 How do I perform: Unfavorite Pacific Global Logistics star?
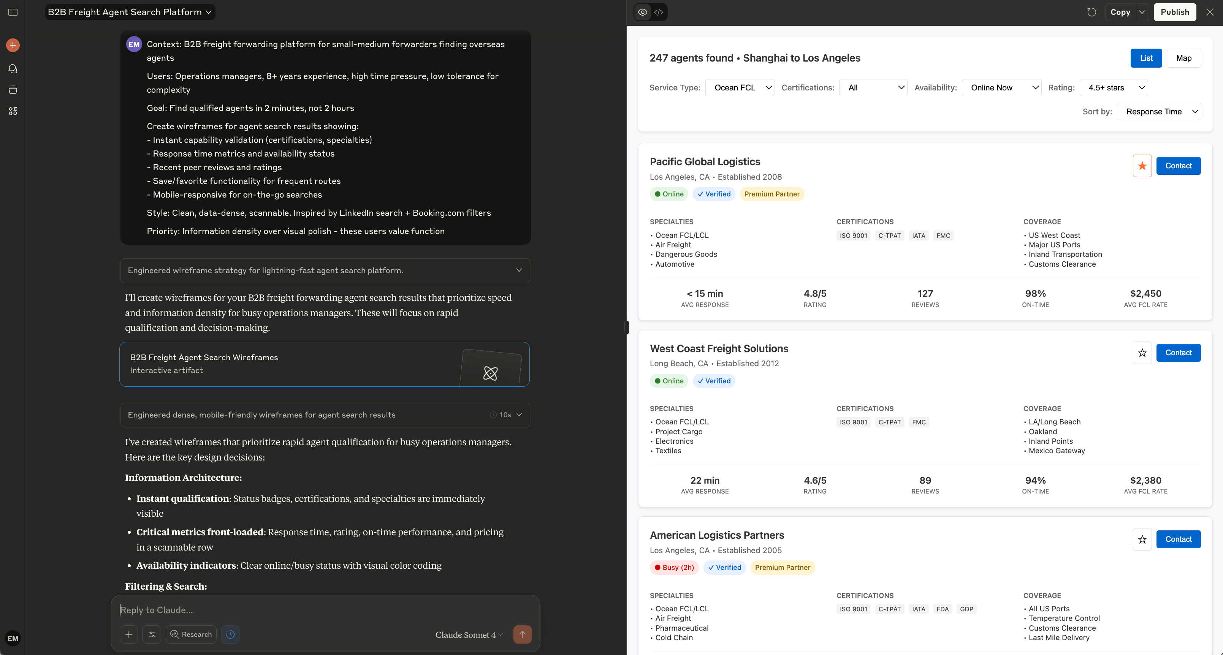(x=1142, y=166)
